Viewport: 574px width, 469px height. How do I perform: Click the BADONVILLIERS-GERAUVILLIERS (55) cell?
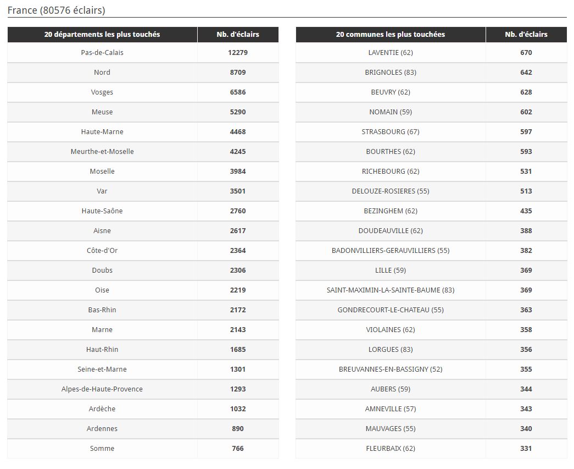tap(391, 250)
